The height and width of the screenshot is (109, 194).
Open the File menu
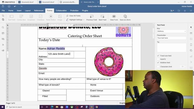pyautogui.click(x=3, y=11)
